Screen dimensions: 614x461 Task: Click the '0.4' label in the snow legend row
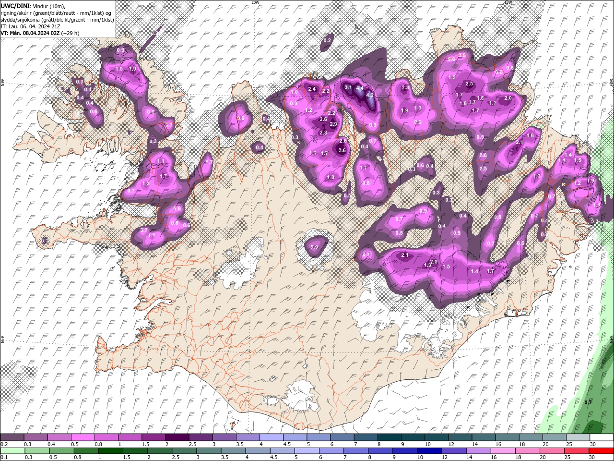[x=51, y=444]
